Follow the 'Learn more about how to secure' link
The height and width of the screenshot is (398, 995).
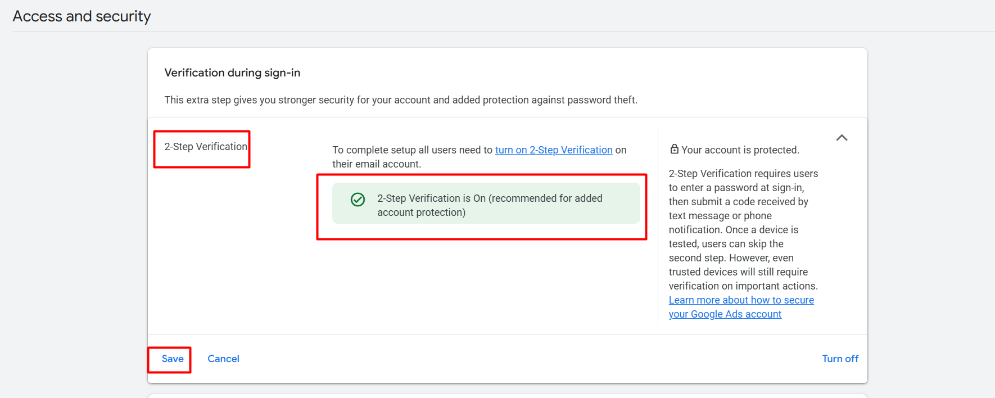coord(741,300)
